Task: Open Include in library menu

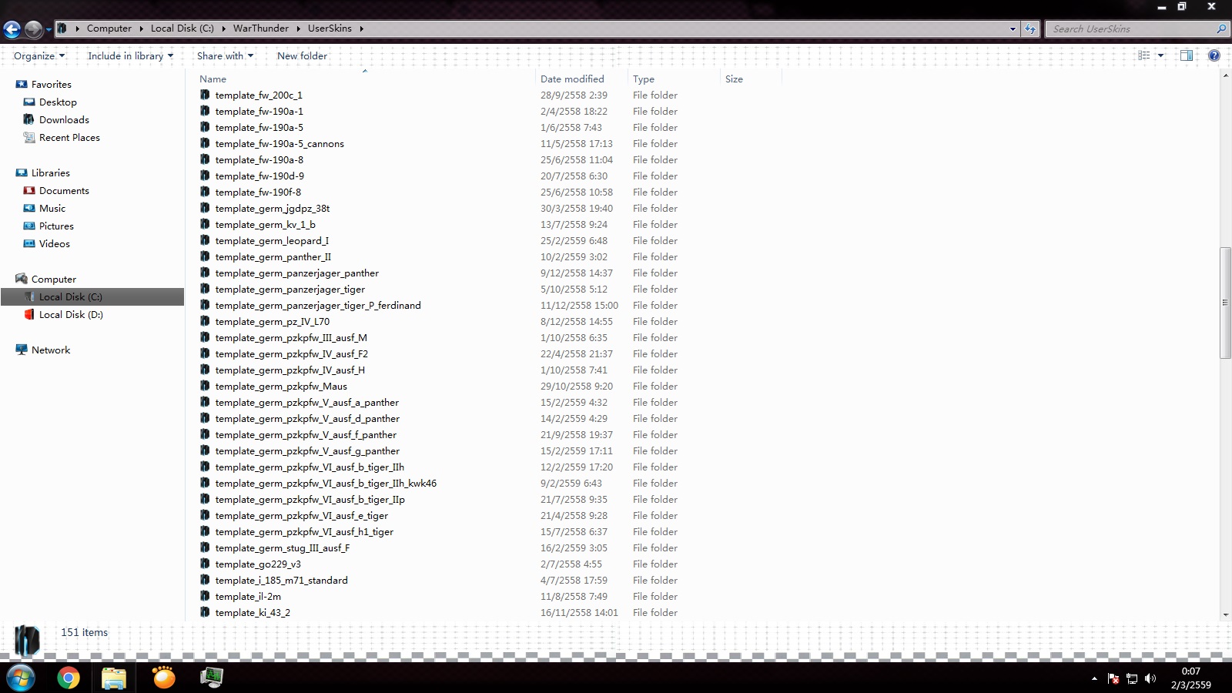Action: [x=130, y=56]
